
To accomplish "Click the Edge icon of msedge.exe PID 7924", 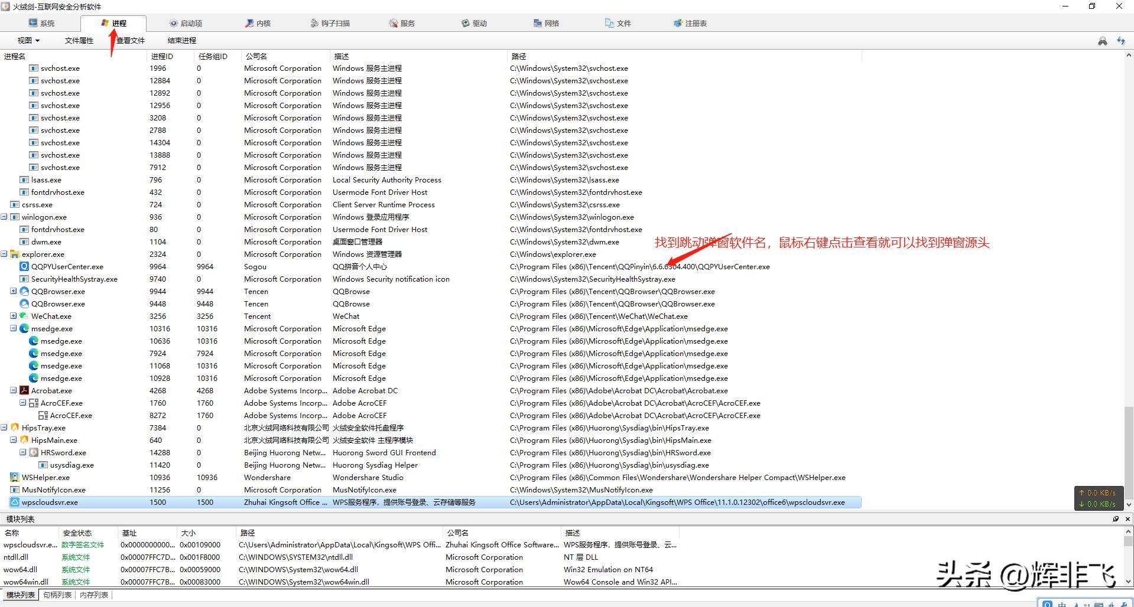I will [34, 354].
